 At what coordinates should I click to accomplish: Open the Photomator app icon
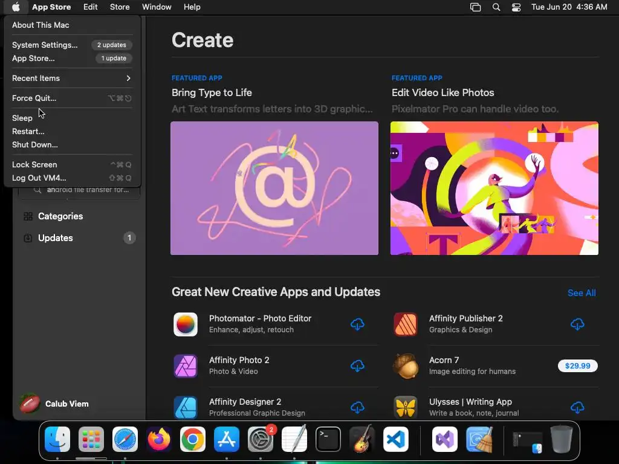(x=185, y=324)
